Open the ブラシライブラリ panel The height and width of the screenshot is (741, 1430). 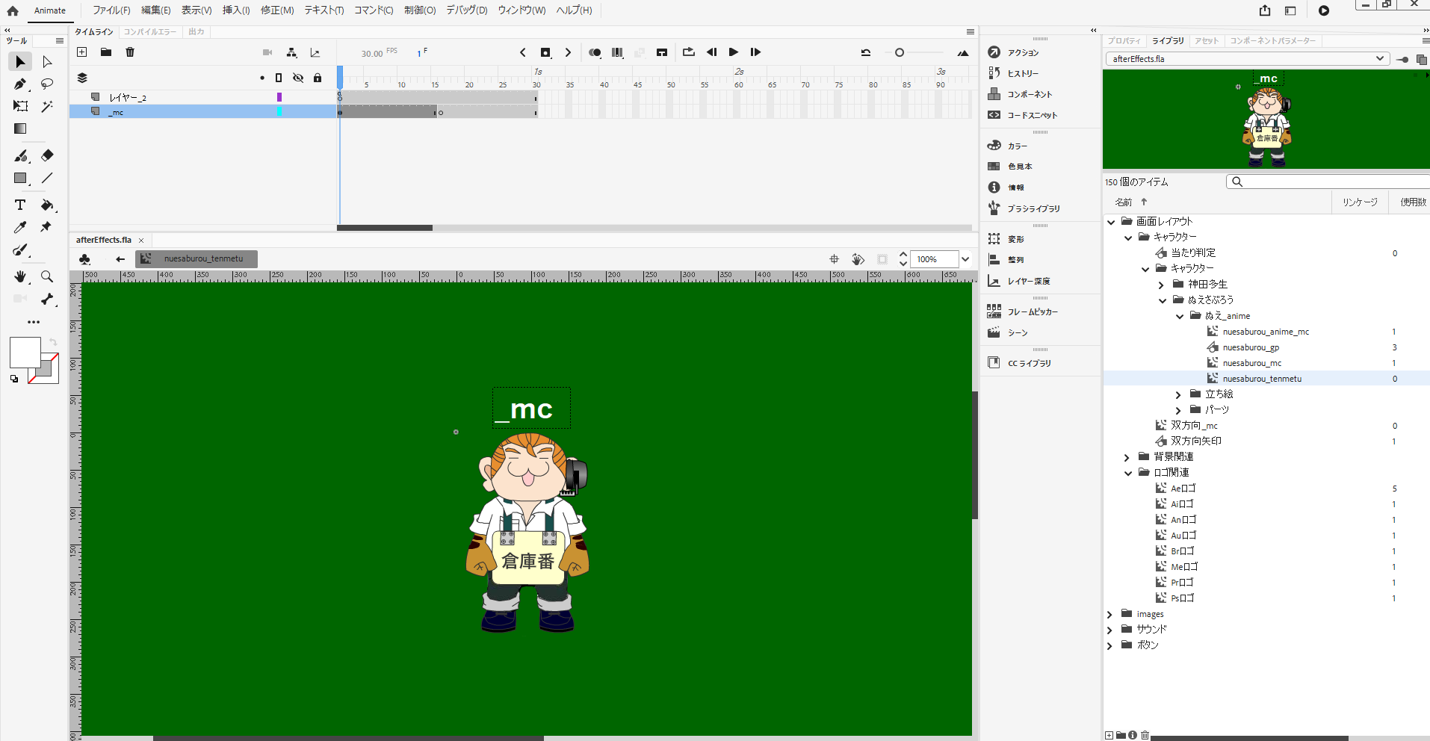tap(994, 208)
